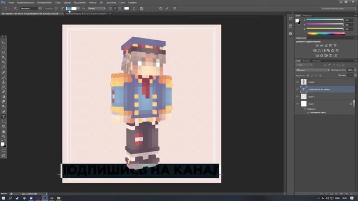Select the Quick Selection tool
The image size is (358, 201).
pyautogui.click(x=3, y=57)
